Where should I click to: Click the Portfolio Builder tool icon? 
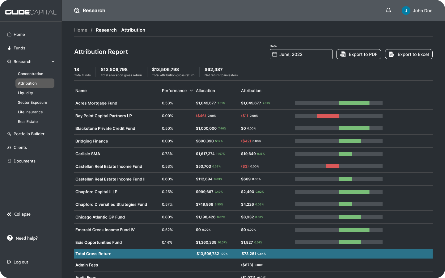[x=9, y=134]
